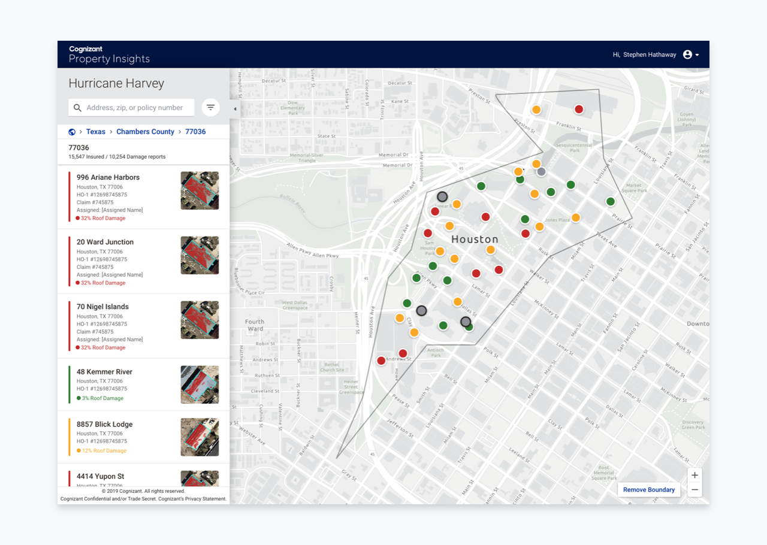Image resolution: width=767 pixels, height=545 pixels.
Task: Open the 996 Ariane Harbors property
Action: 143,196
